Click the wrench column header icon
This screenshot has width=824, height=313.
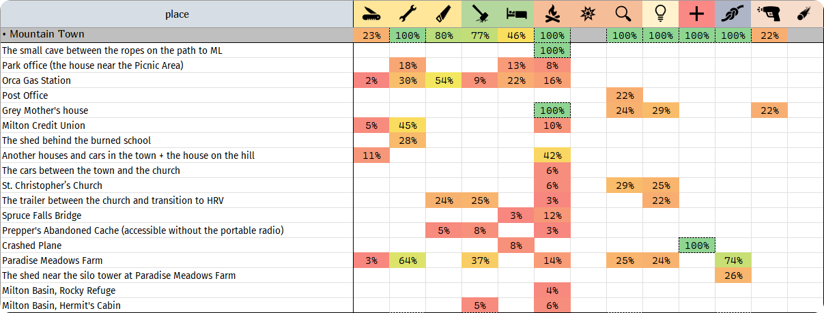(x=408, y=14)
